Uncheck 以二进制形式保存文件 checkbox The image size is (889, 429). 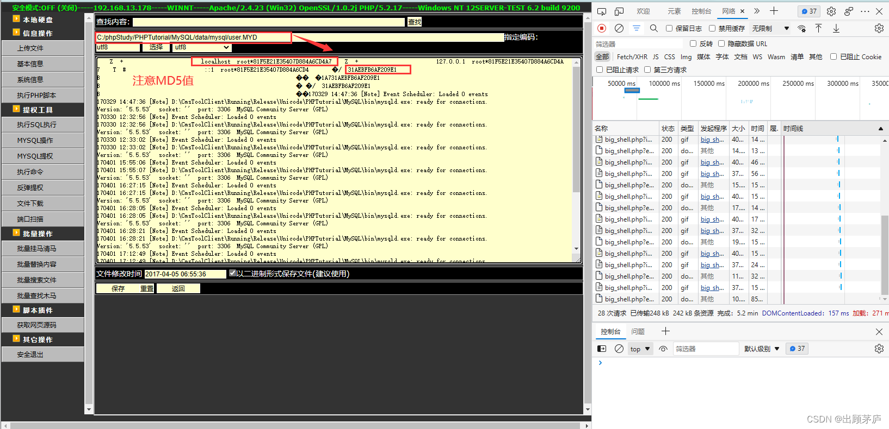[x=232, y=273]
